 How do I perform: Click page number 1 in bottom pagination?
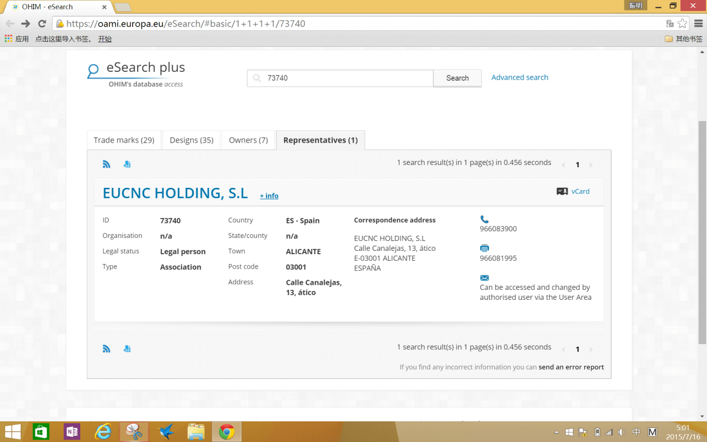coord(578,349)
